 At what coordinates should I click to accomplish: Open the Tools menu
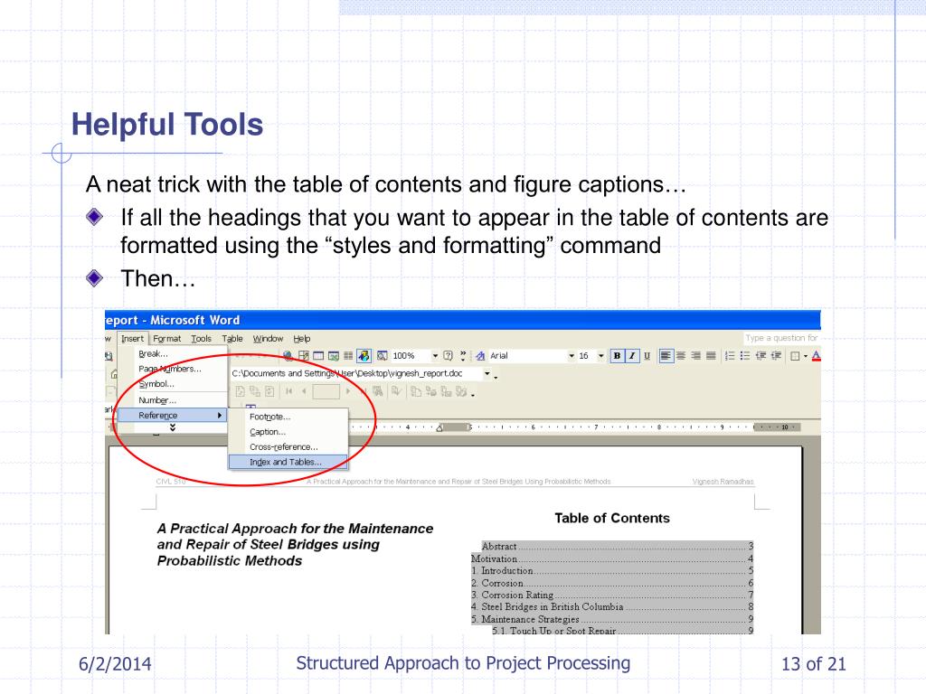201,339
